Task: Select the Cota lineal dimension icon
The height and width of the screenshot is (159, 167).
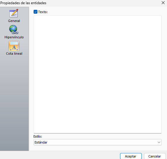Action: coord(14,46)
